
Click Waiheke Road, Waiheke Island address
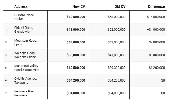[25, 55]
